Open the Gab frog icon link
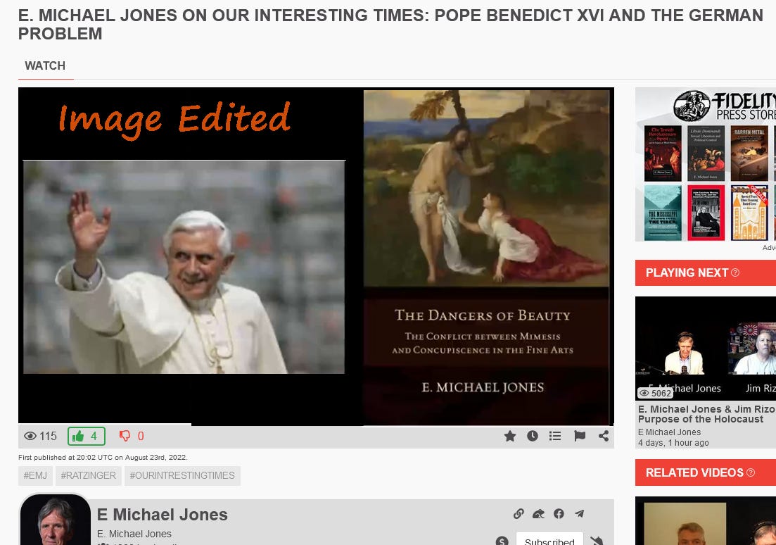Image resolution: width=776 pixels, height=545 pixels. coord(538,514)
